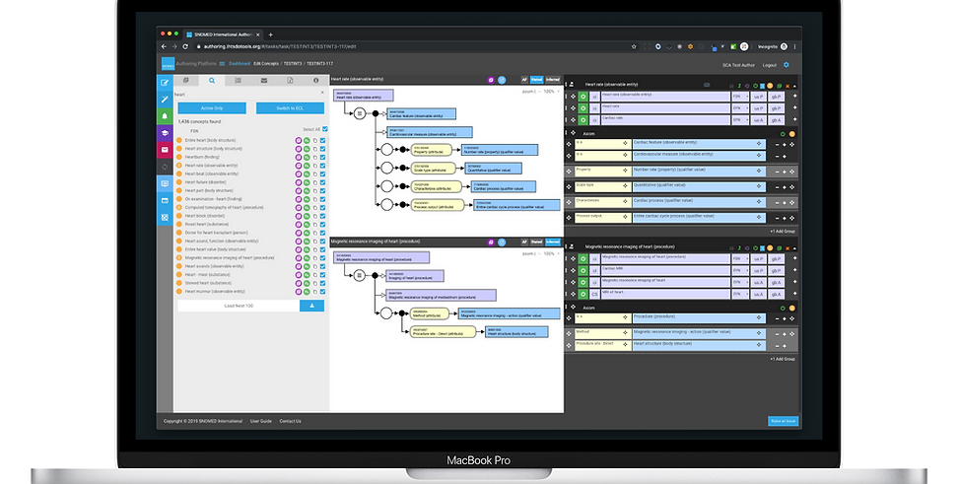Click the Active Only button
This screenshot has width=959, height=484.
click(212, 108)
